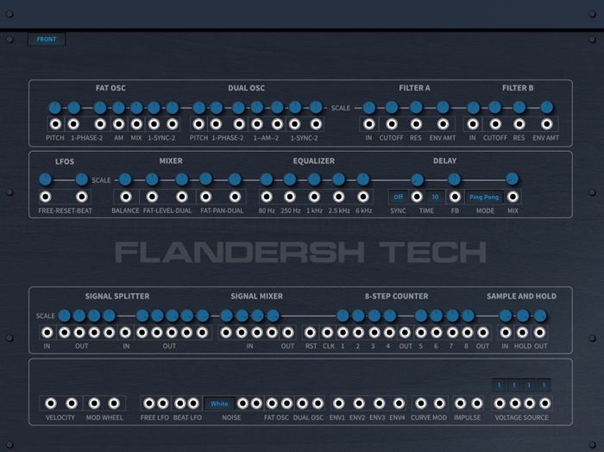Click the scale knob above Delay MIX
The image size is (604, 452).
point(513,179)
